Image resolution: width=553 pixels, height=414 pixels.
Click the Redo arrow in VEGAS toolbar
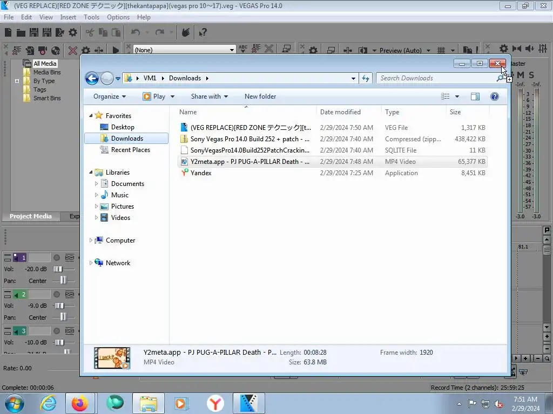click(160, 32)
